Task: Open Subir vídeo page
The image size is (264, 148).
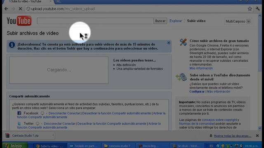Action: coord(196,21)
